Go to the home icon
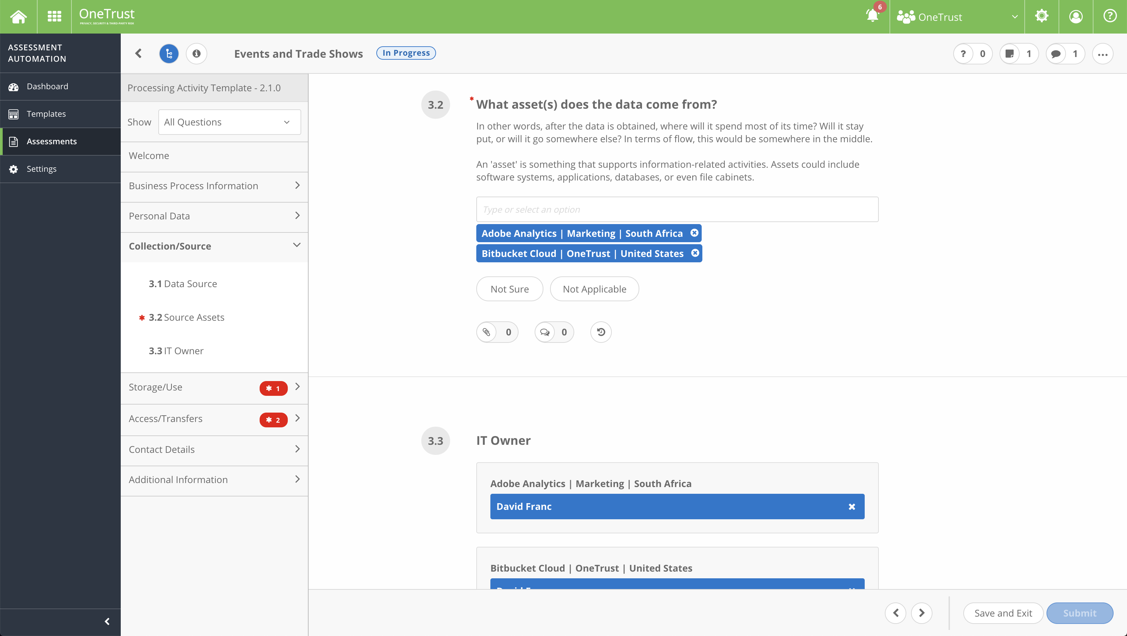Image resolution: width=1127 pixels, height=636 pixels. pyautogui.click(x=18, y=17)
